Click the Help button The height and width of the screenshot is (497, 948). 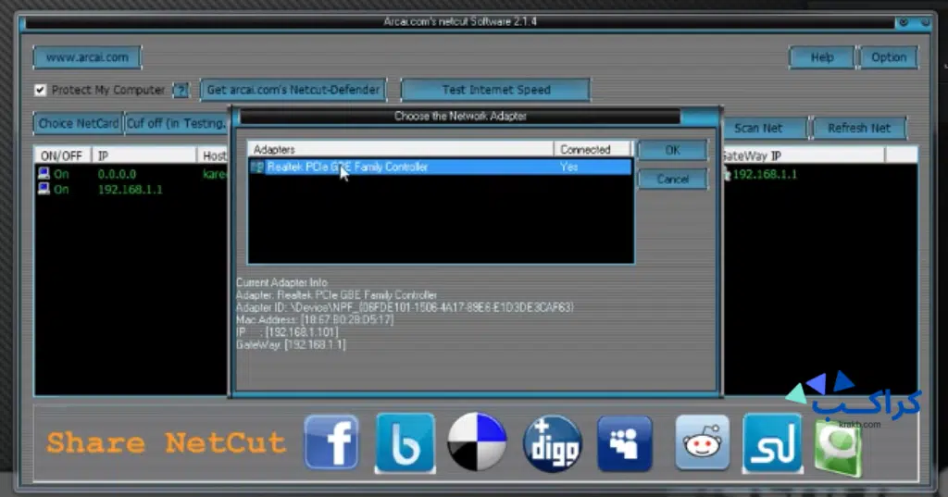[822, 57]
